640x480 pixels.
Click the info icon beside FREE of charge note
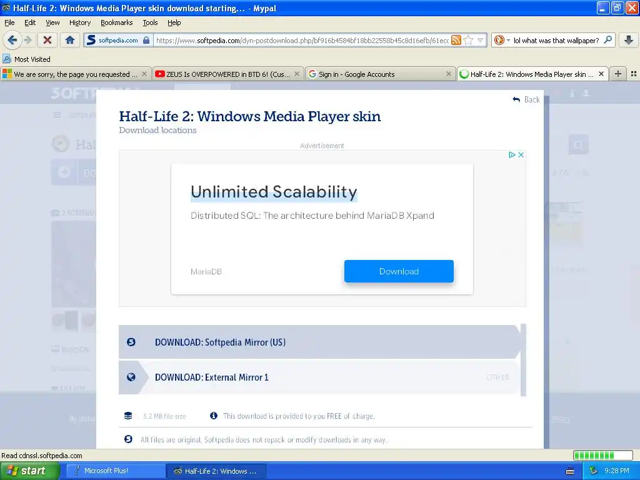[x=214, y=416]
